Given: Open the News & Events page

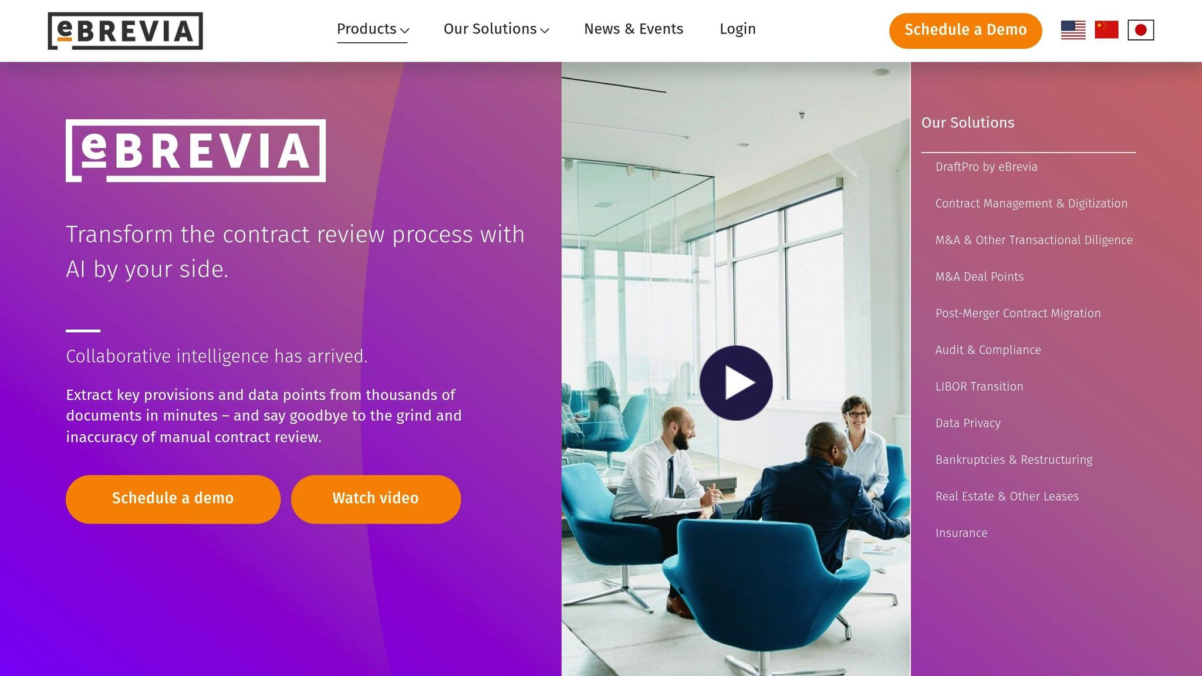Looking at the screenshot, I should pos(633,29).
